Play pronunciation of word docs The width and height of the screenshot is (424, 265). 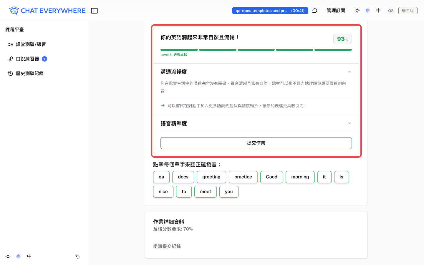pyautogui.click(x=183, y=177)
